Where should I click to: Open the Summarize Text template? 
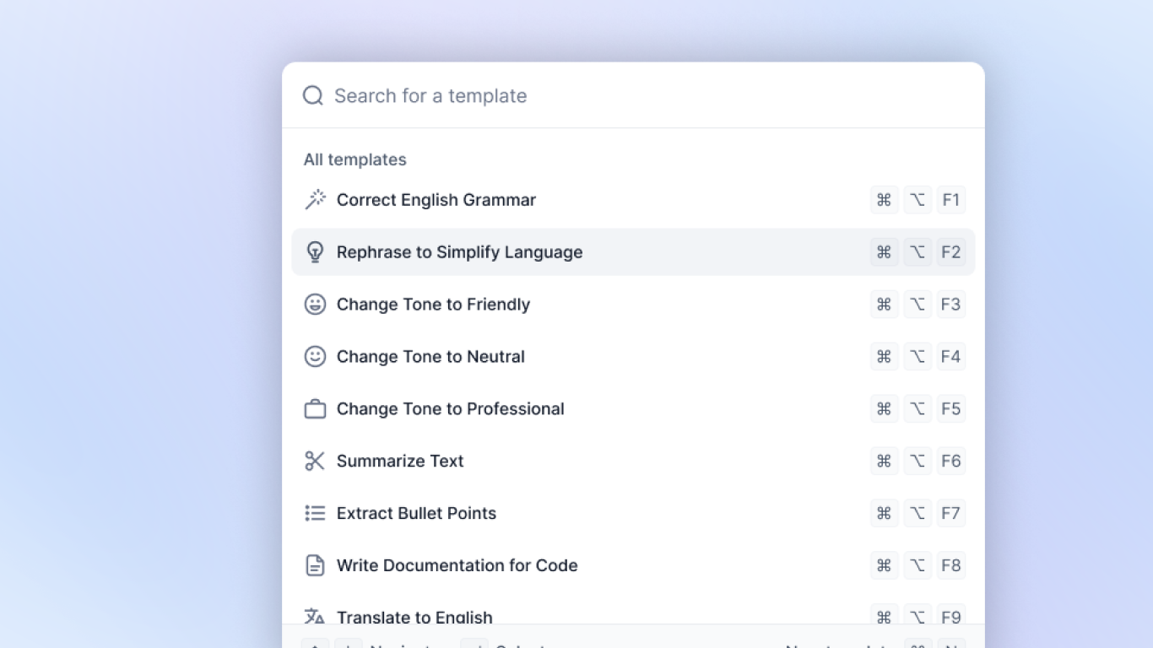pos(400,462)
